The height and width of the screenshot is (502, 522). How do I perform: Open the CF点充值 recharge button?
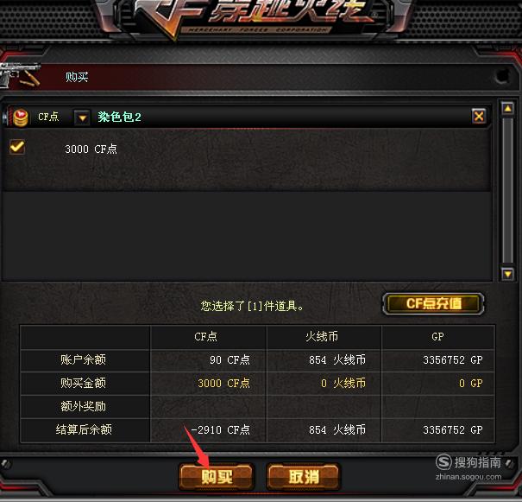(x=433, y=303)
